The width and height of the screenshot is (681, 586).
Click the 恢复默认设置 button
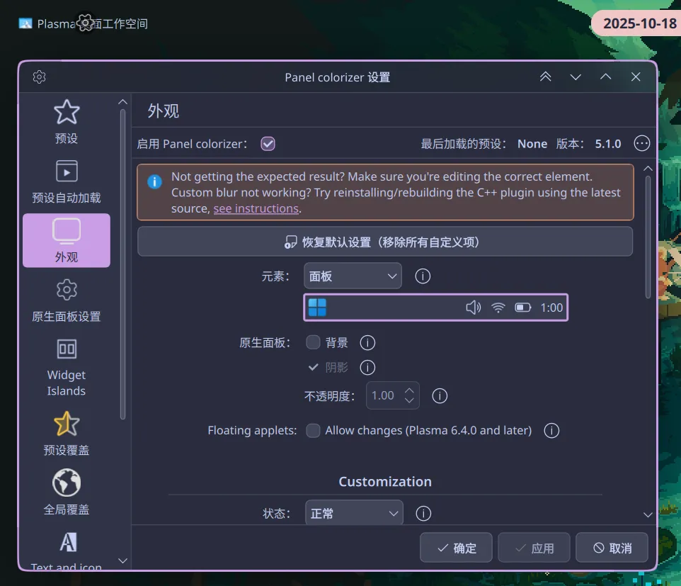[384, 242]
